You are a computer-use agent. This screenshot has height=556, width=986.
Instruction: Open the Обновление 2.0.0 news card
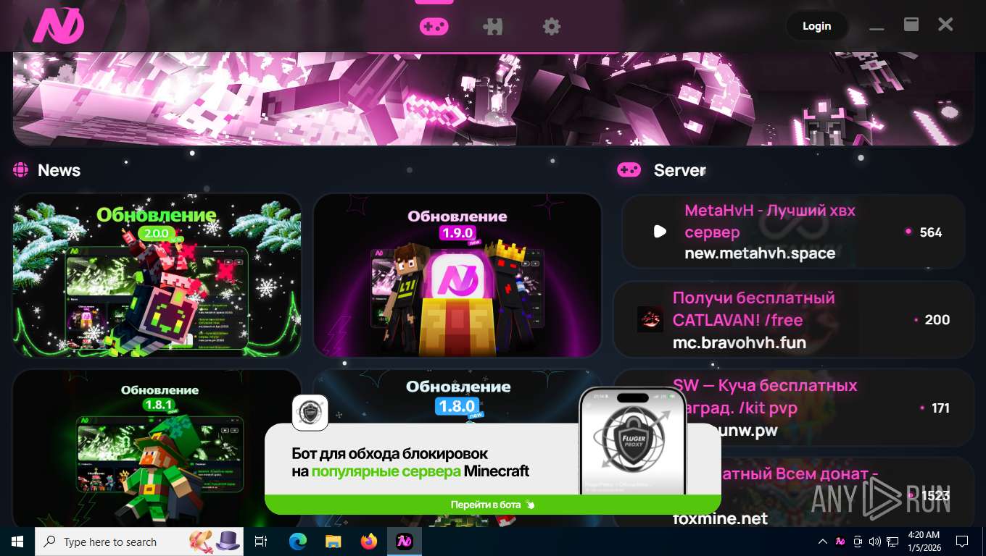(x=157, y=275)
